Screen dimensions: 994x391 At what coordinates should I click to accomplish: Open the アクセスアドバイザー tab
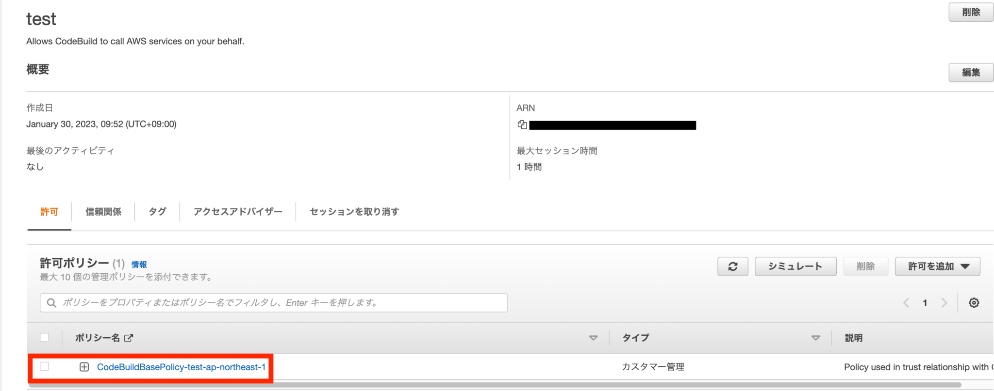[x=238, y=212]
